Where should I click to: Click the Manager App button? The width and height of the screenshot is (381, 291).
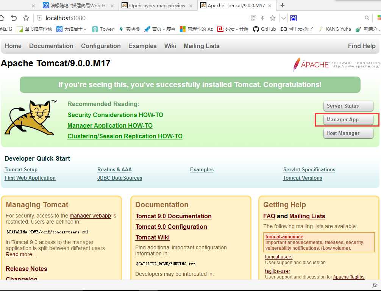point(348,120)
